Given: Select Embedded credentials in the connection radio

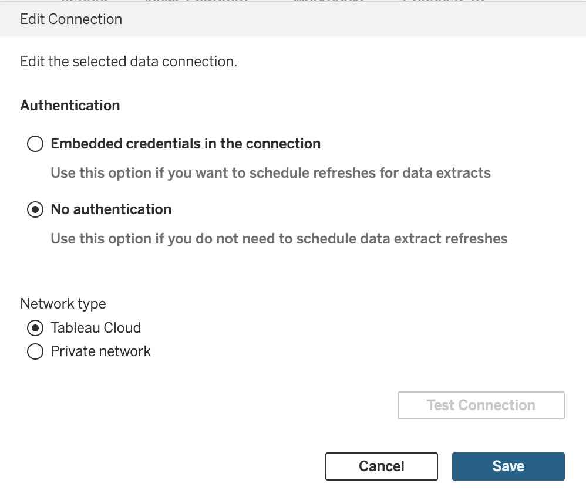Looking at the screenshot, I should [35, 144].
